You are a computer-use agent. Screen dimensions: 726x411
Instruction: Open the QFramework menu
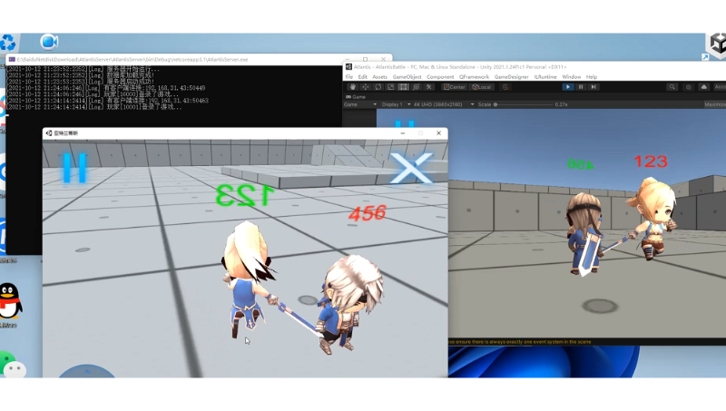tap(474, 77)
